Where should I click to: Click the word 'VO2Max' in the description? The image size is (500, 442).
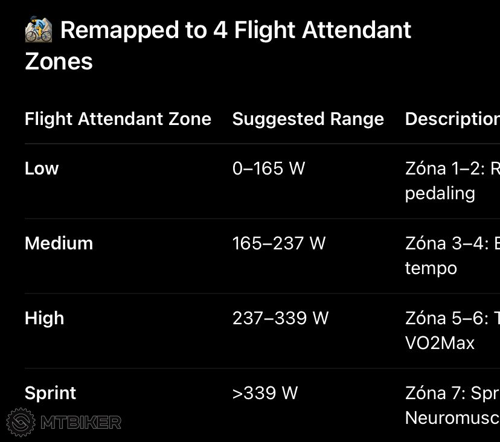click(x=440, y=343)
